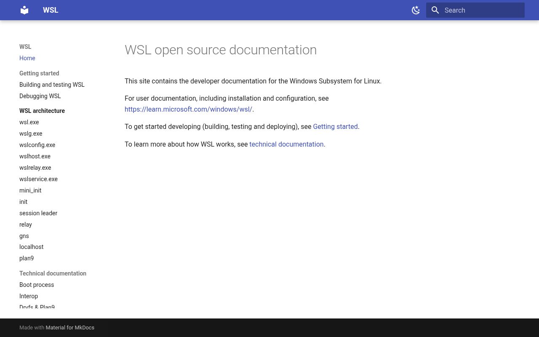Select wslservice.exe in sidebar
Screen dimensions: 539x337
[38, 179]
